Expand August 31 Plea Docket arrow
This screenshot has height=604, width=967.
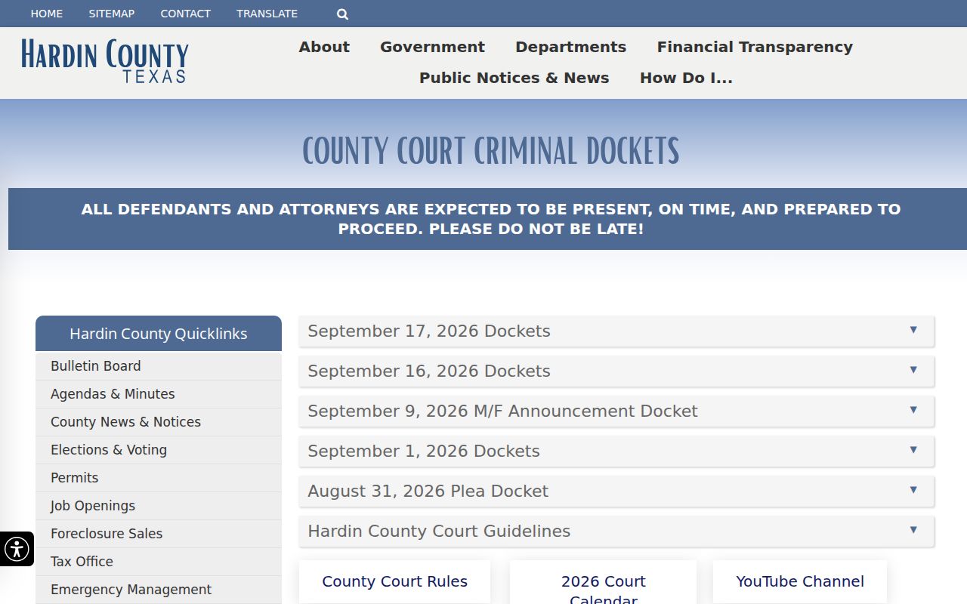pyautogui.click(x=913, y=490)
